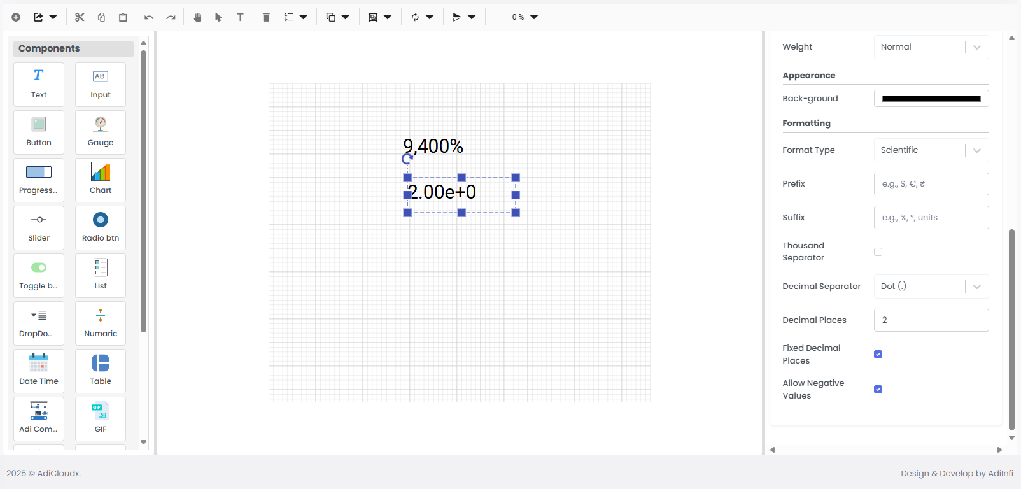Click the 9,400% text element on canvas
1021x489 pixels.
[x=433, y=146]
